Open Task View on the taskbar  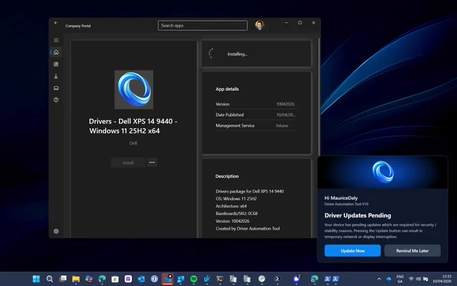tap(63, 279)
